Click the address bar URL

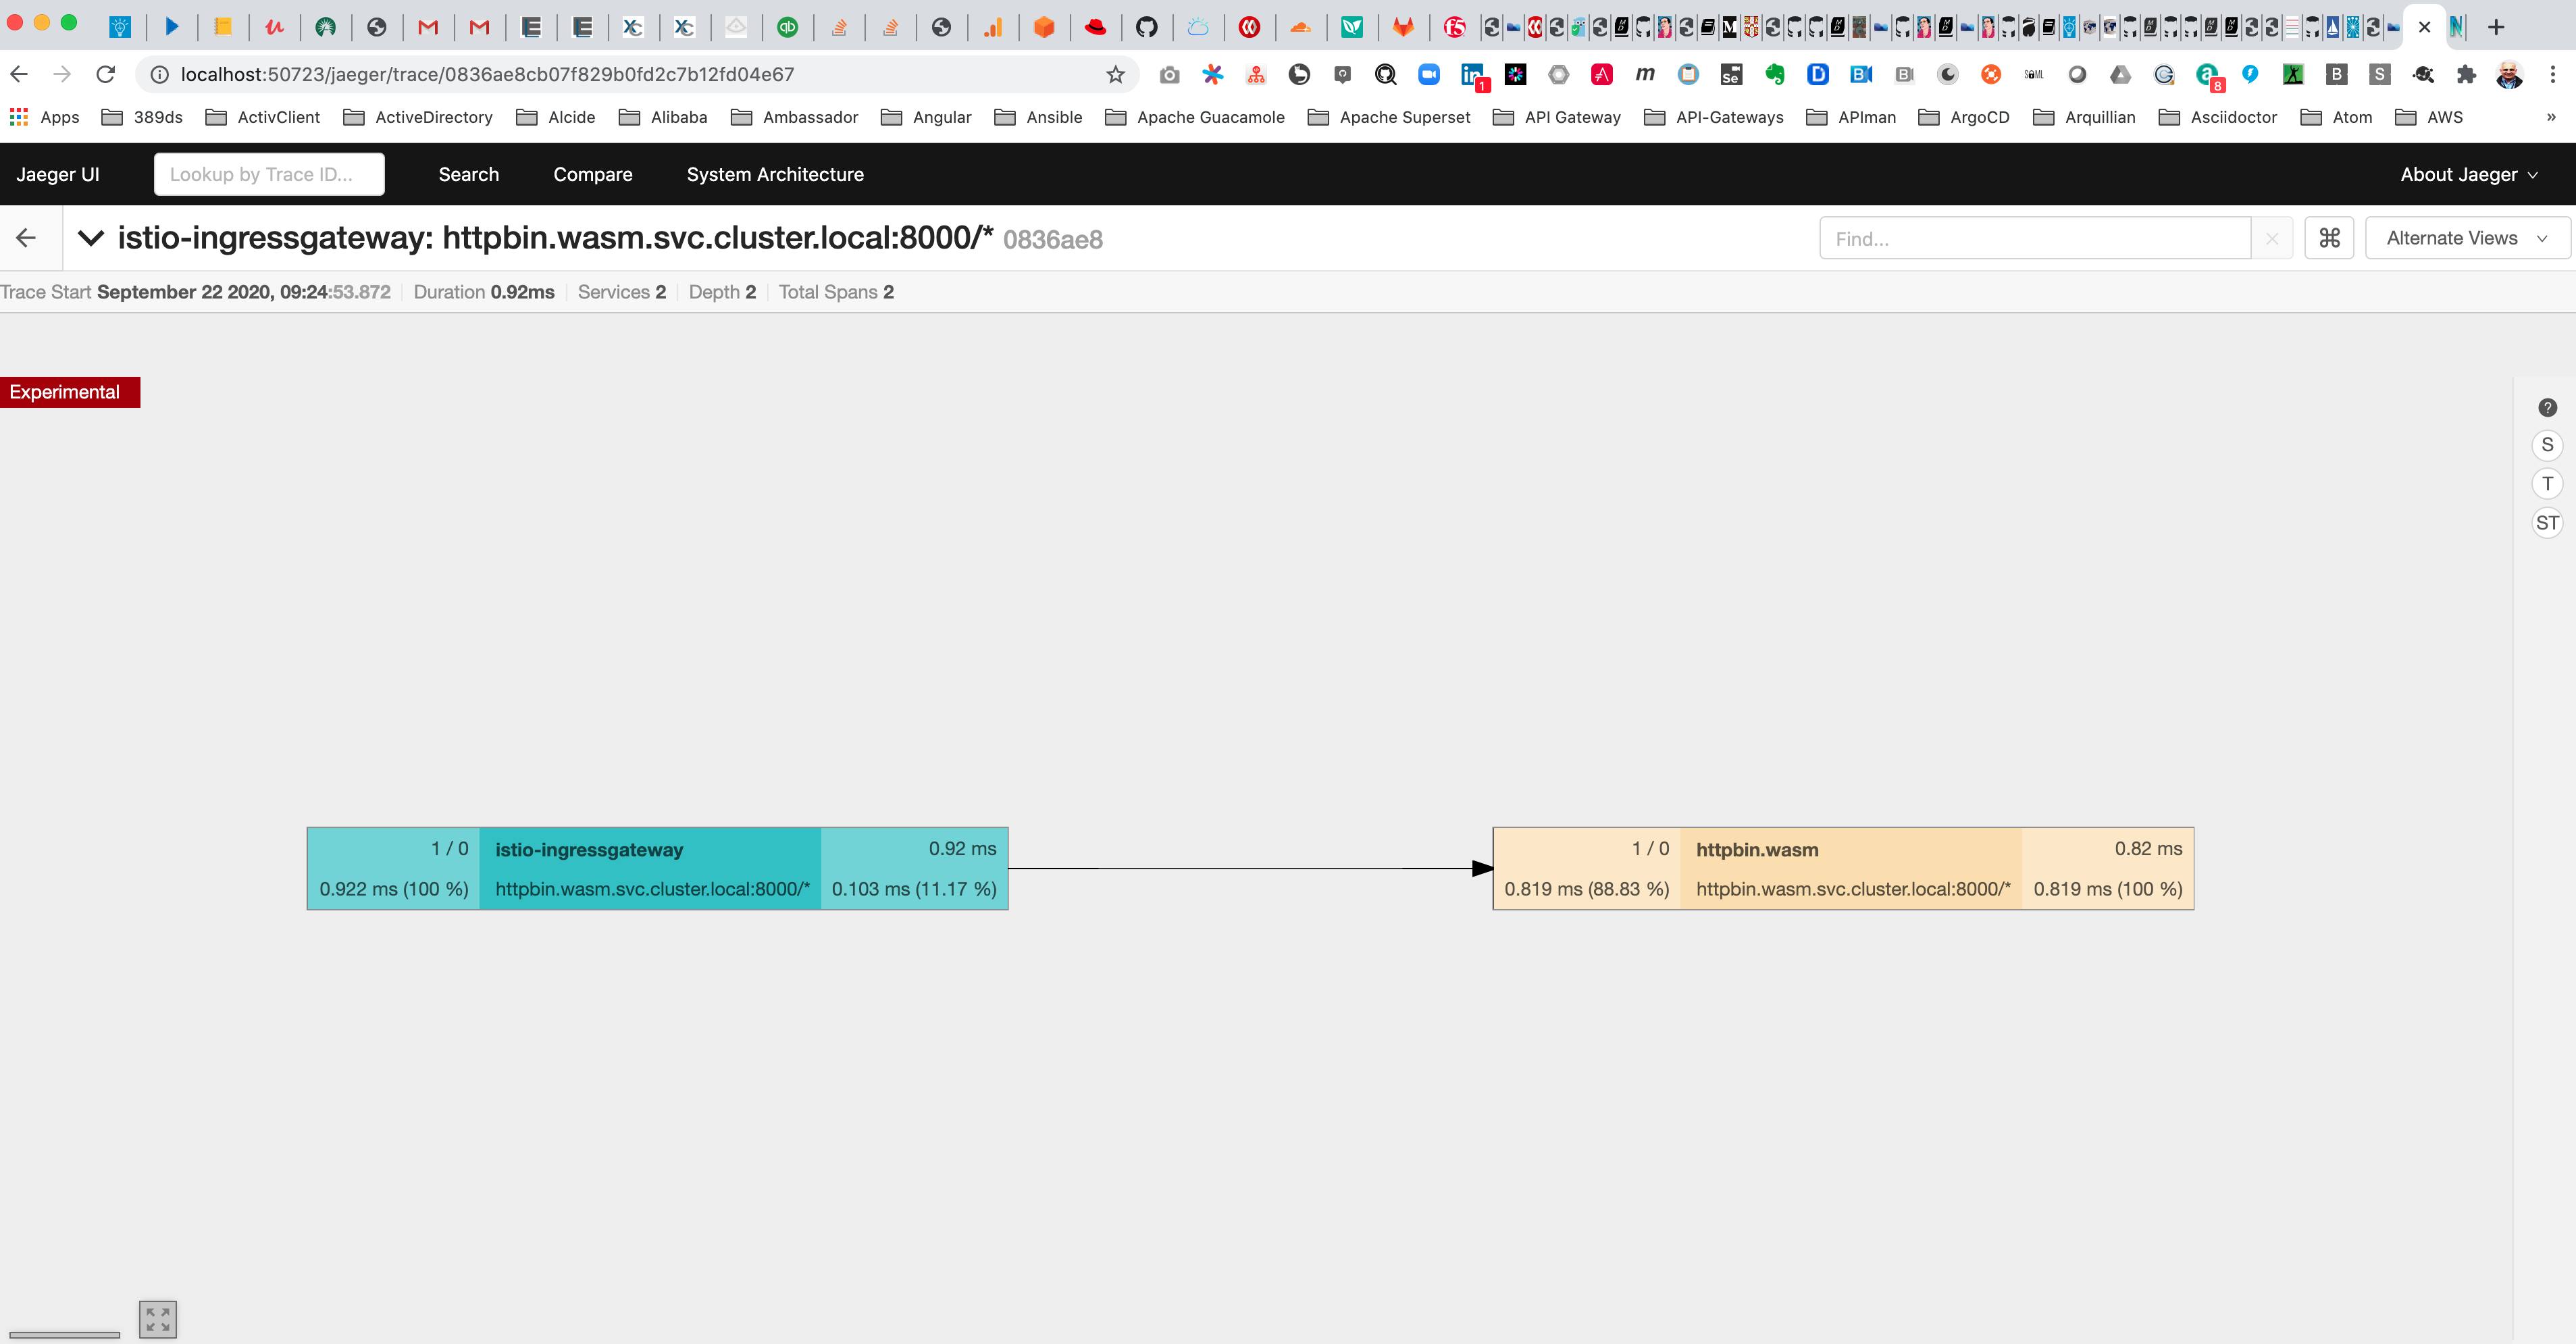pos(487,74)
